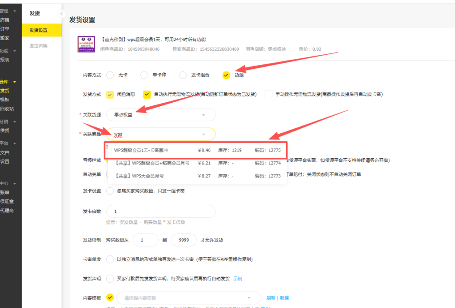Choose the 单卡种 radio option

coord(144,75)
